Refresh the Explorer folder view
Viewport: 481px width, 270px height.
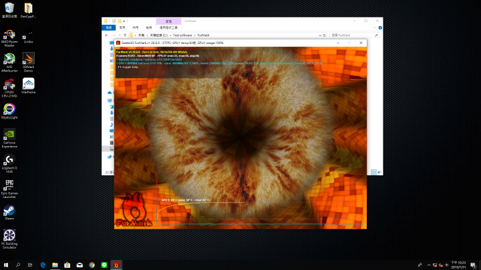coord(325,35)
